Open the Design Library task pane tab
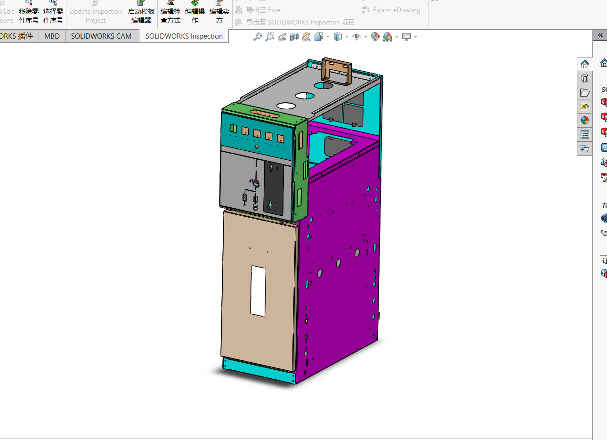 point(585,78)
